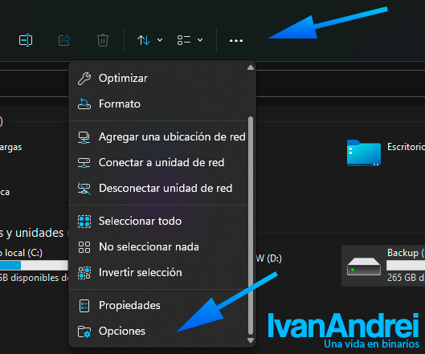Viewport: 425px width, 354px height.
Task: Click the menu scrollbar down arrow
Action: coord(251,340)
